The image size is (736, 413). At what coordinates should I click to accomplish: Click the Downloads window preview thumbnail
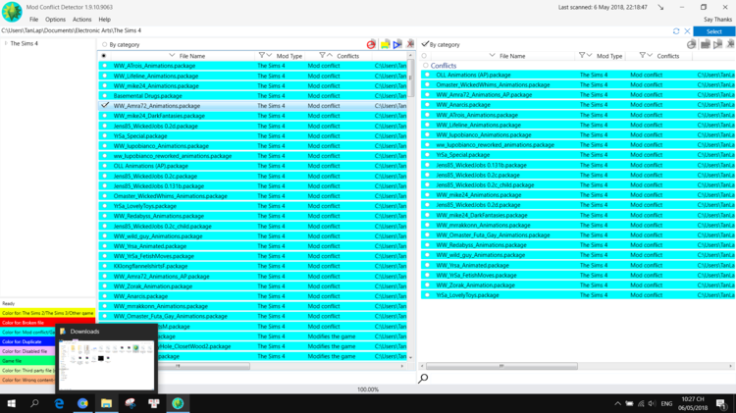pyautogui.click(x=106, y=365)
